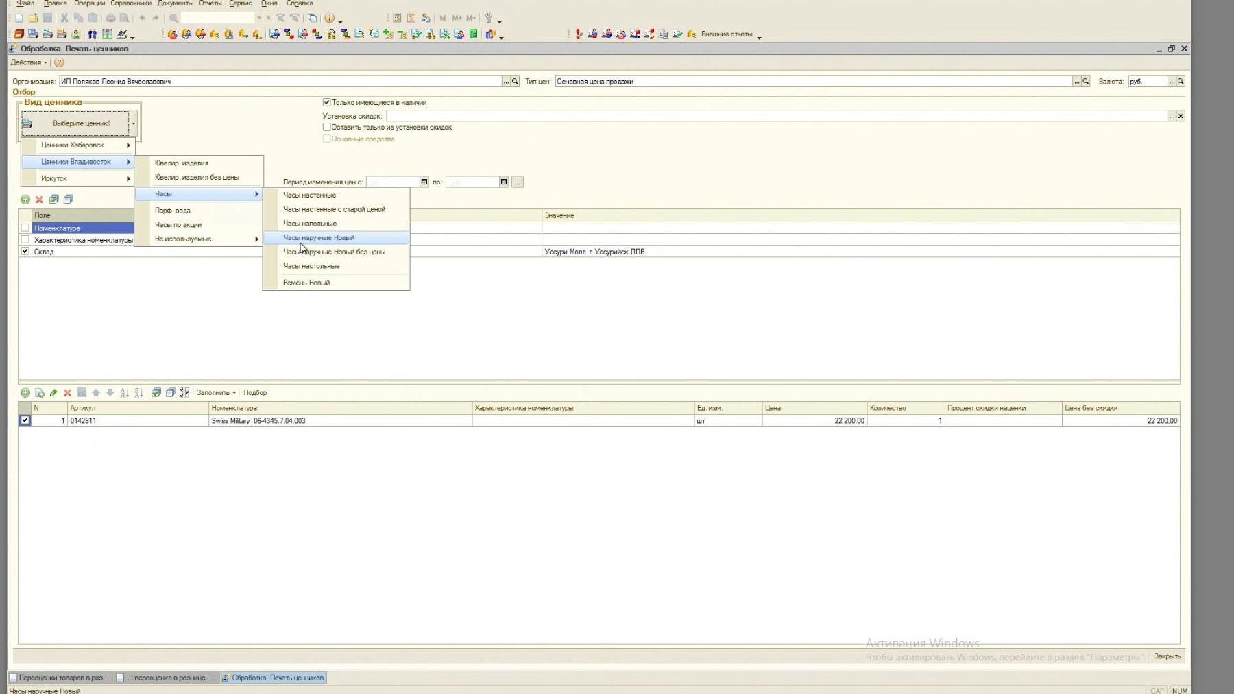Open calendar picker for period end date
The height and width of the screenshot is (694, 1234).
click(x=504, y=182)
